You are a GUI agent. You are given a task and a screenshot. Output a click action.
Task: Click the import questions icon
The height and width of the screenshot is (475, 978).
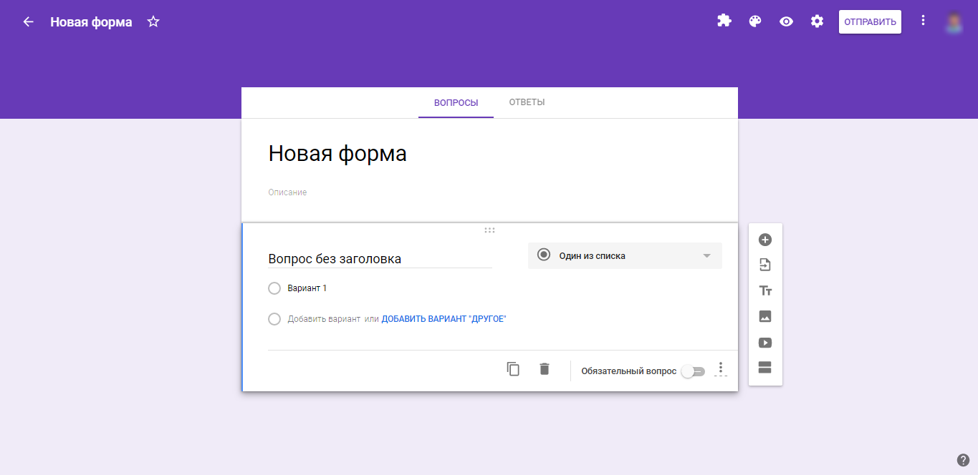coord(765,265)
